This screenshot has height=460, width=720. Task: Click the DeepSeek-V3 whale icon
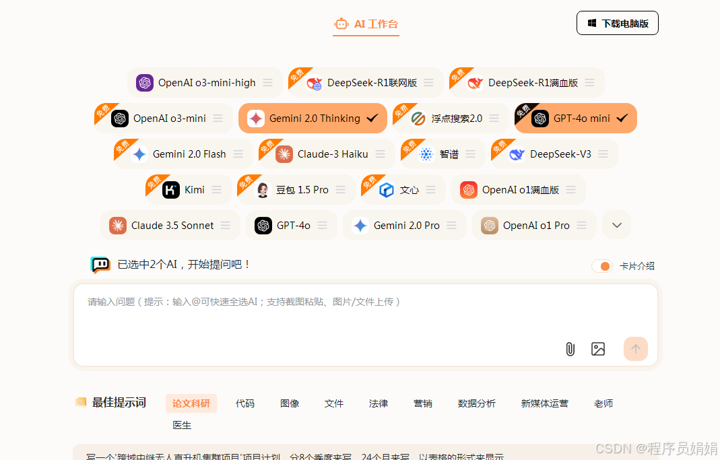pos(517,154)
